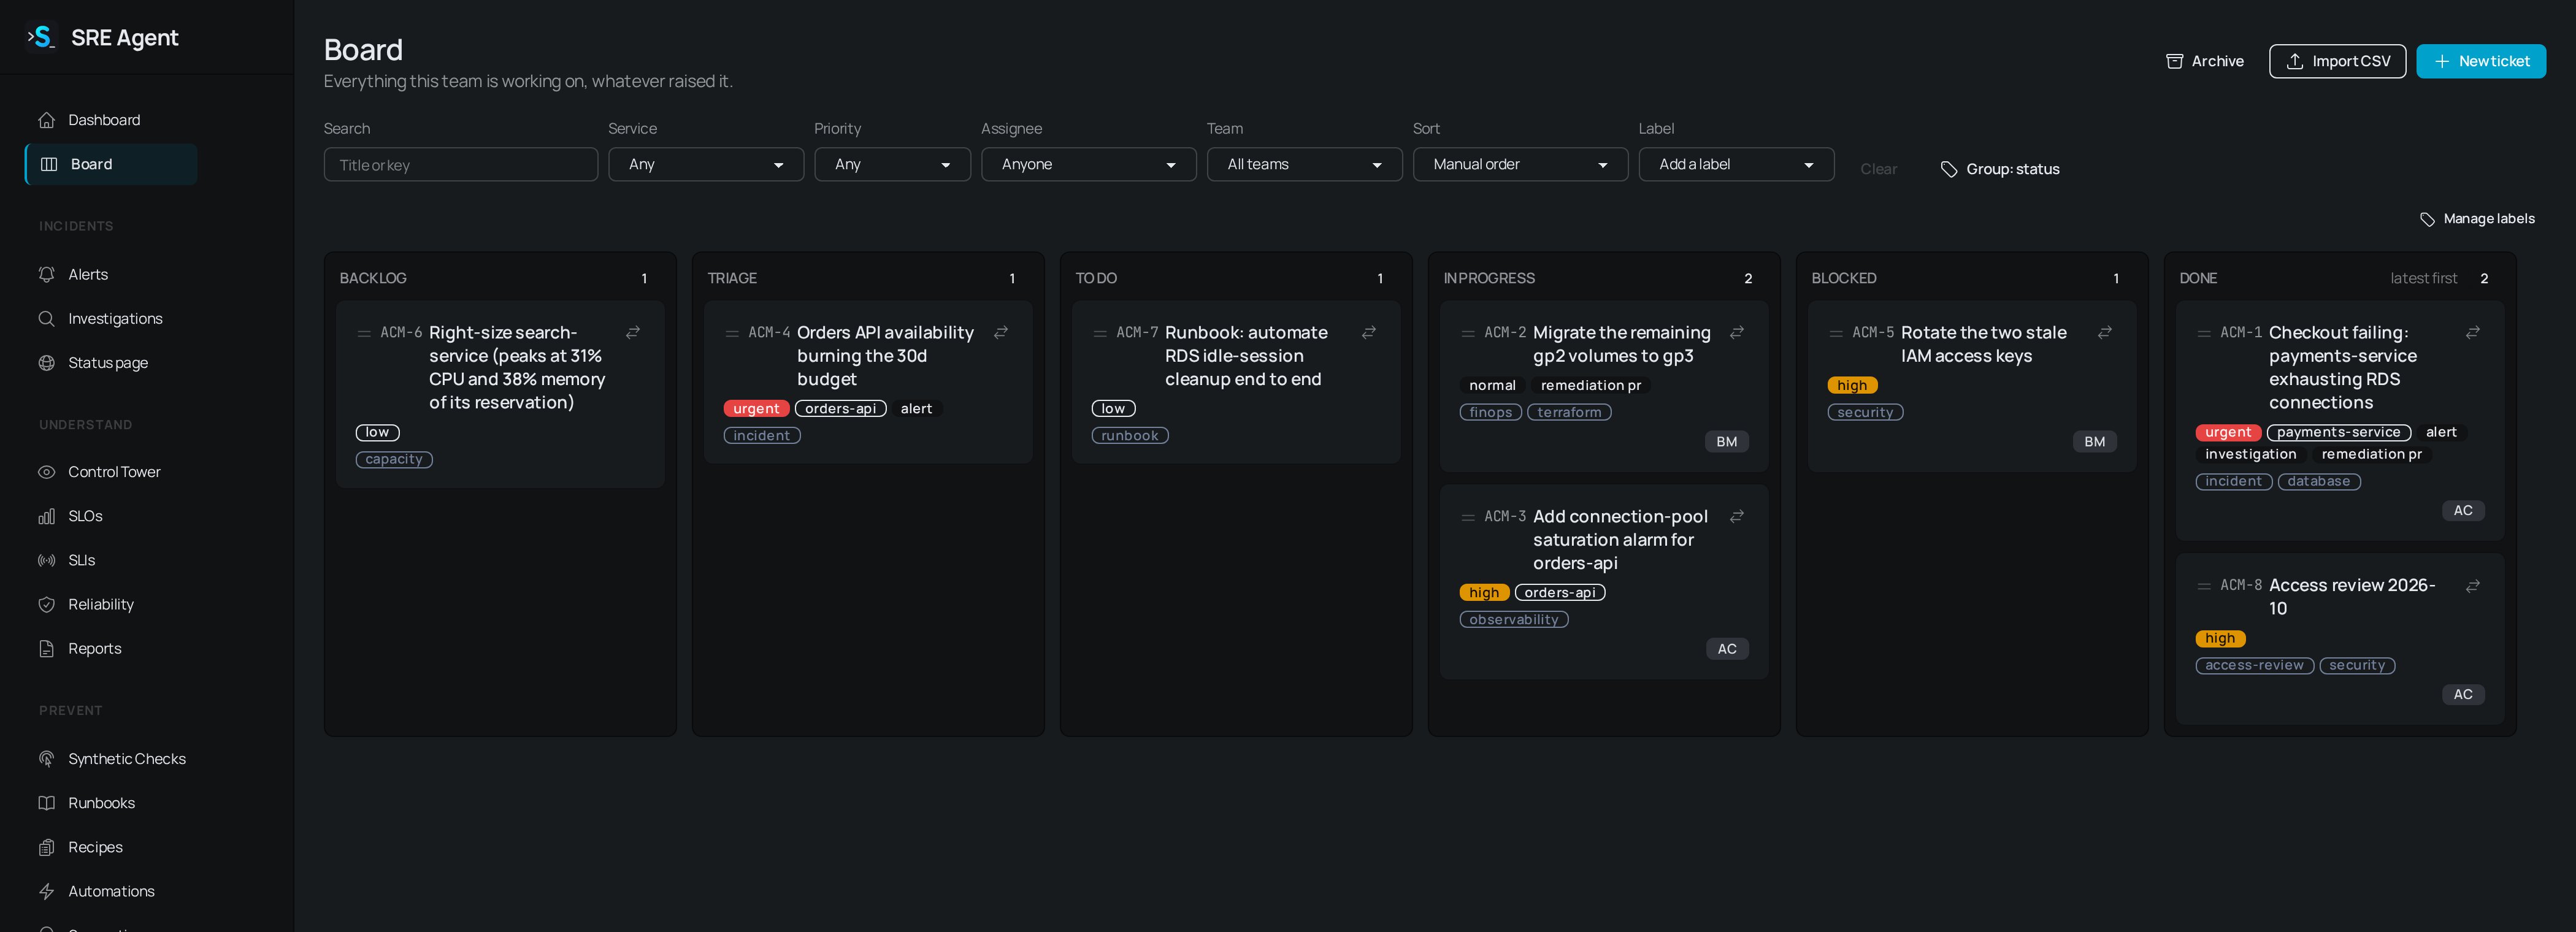Screen dimensions: 2576x932
Task: Click the Alerts bell icon in sidebar
Action: (46, 274)
